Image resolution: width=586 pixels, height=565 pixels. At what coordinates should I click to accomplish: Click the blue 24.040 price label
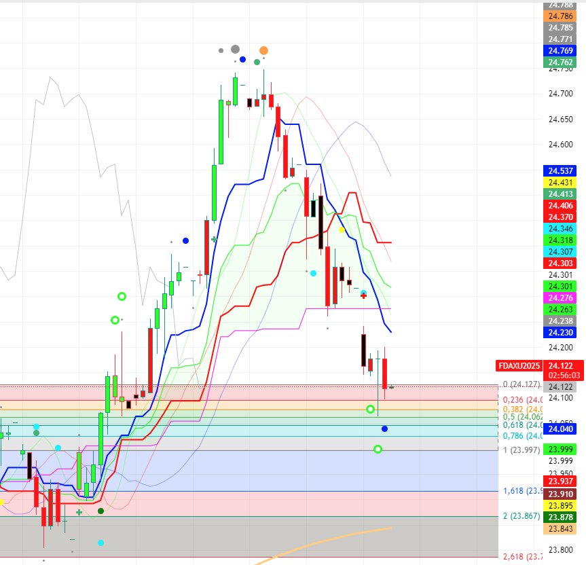561,429
